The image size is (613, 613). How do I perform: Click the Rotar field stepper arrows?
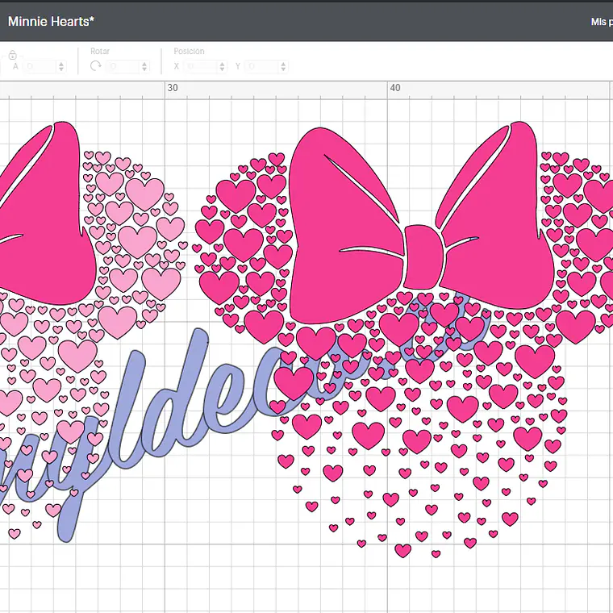click(x=144, y=66)
